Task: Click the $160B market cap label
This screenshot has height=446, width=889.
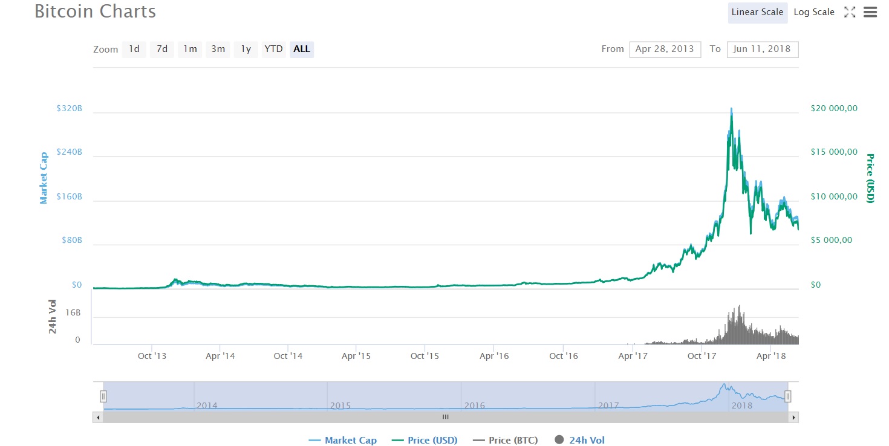Action: click(69, 197)
